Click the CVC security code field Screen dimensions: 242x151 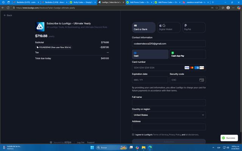(188, 80)
